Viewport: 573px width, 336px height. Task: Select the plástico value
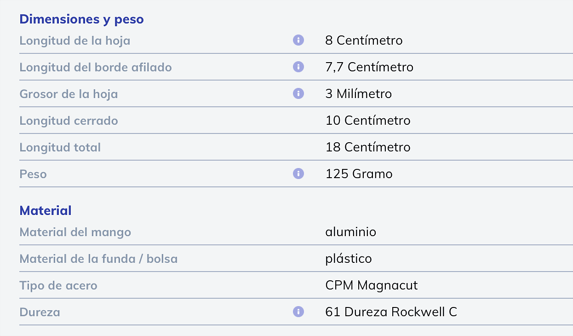click(349, 259)
